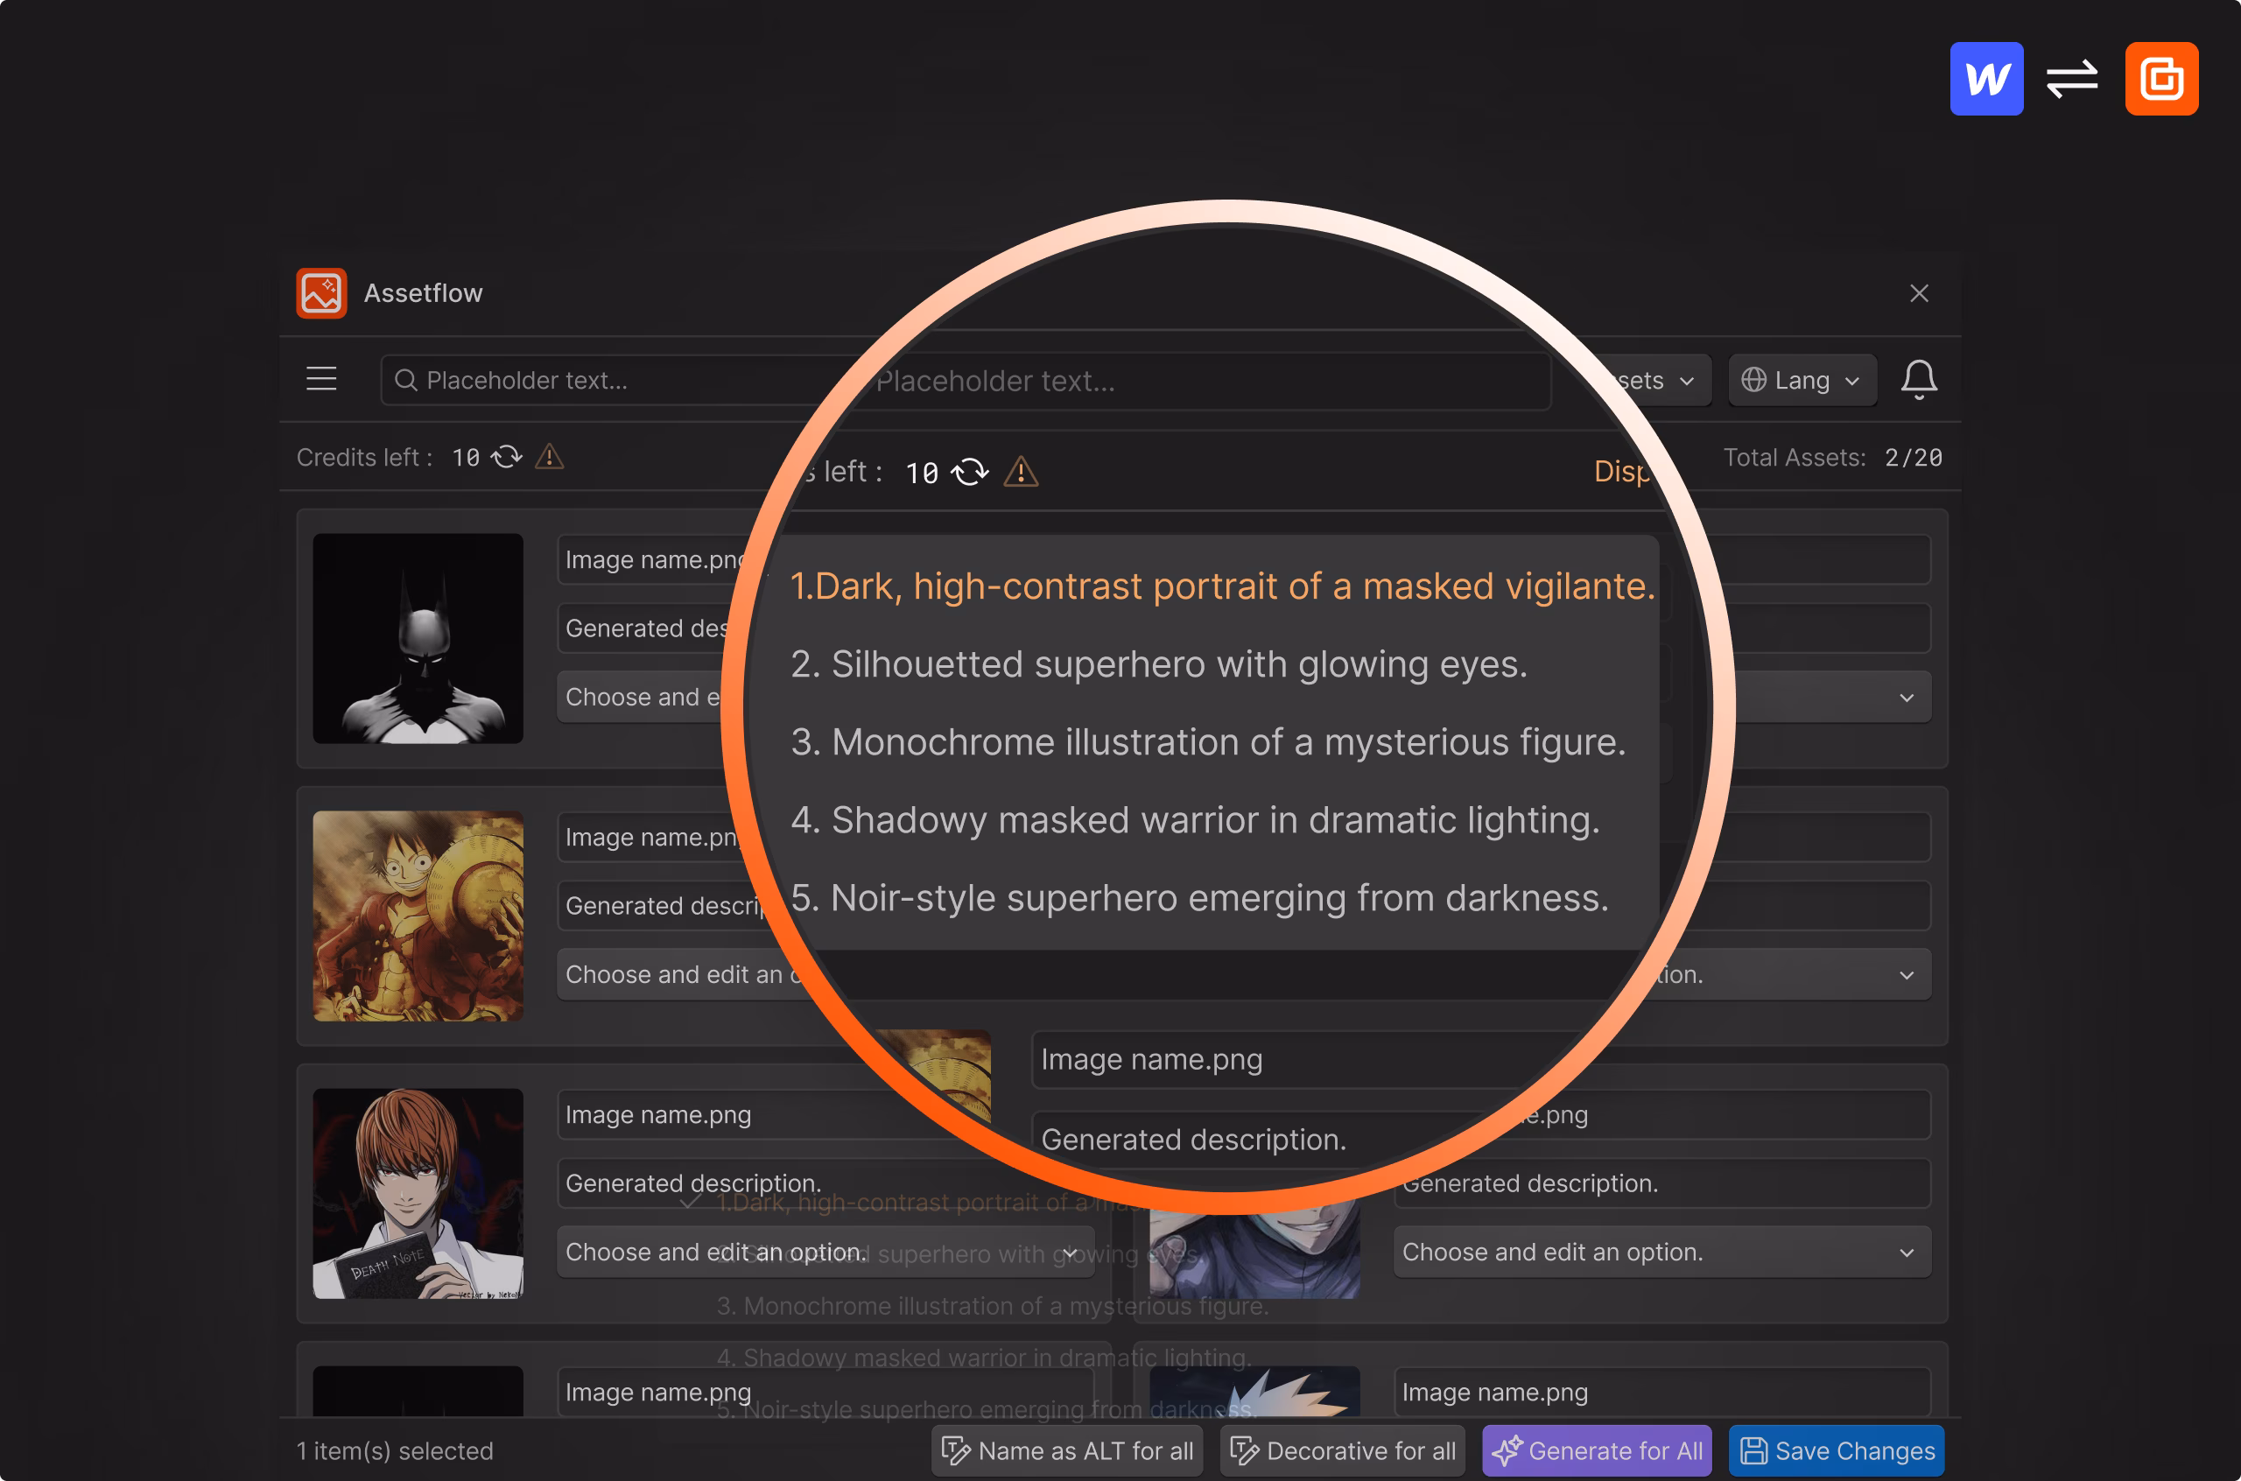Image resolution: width=2241 pixels, height=1481 pixels.
Task: Click the search magnifier icon in left search box
Action: [406, 380]
